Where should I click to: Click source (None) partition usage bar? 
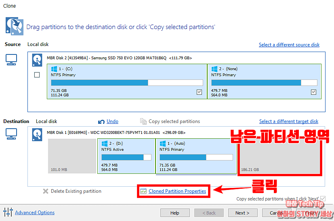264,83
